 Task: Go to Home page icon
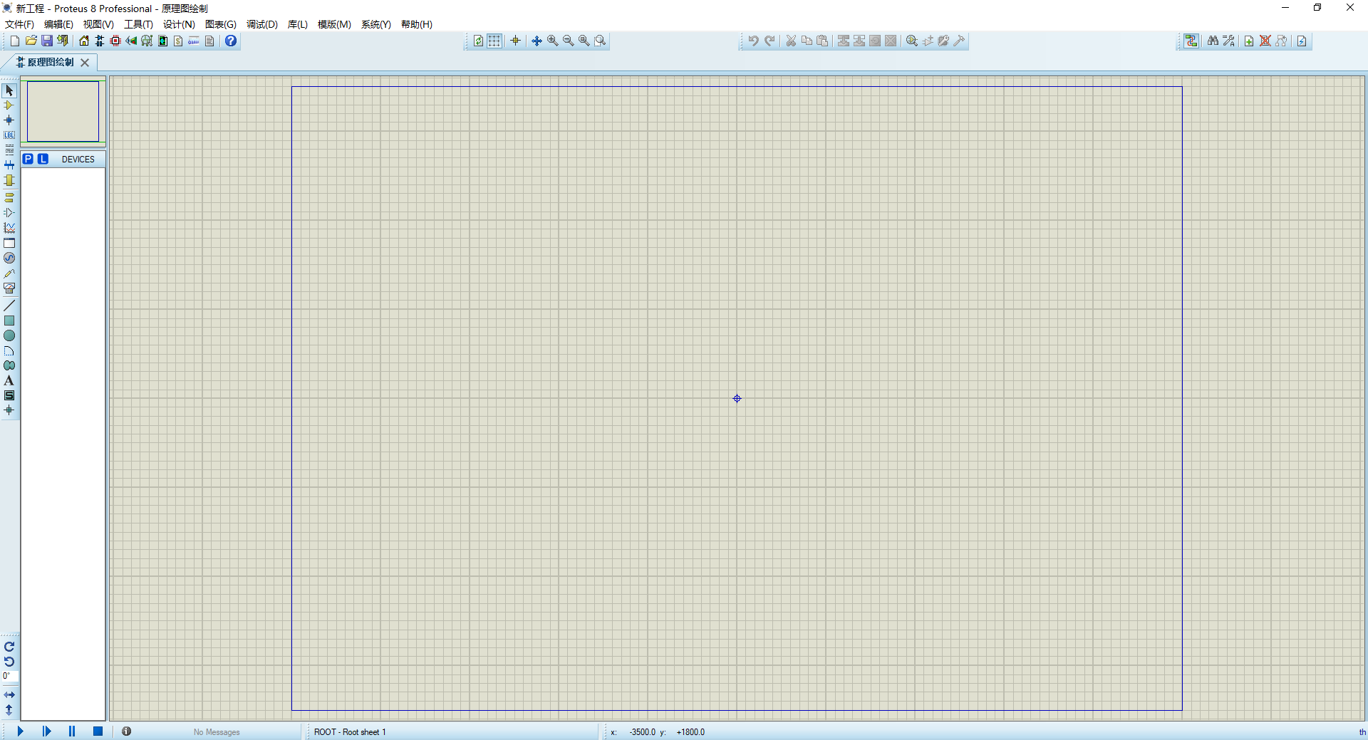point(84,41)
